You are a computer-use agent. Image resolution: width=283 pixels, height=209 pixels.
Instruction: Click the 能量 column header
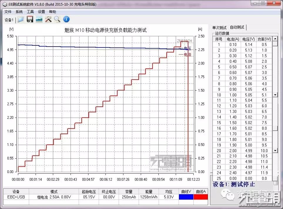pos(149,192)
